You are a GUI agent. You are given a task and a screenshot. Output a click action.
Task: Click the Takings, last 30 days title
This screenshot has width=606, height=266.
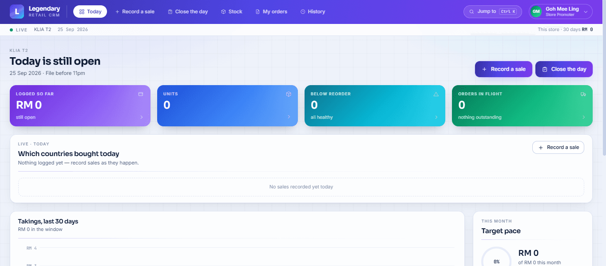[48, 221]
